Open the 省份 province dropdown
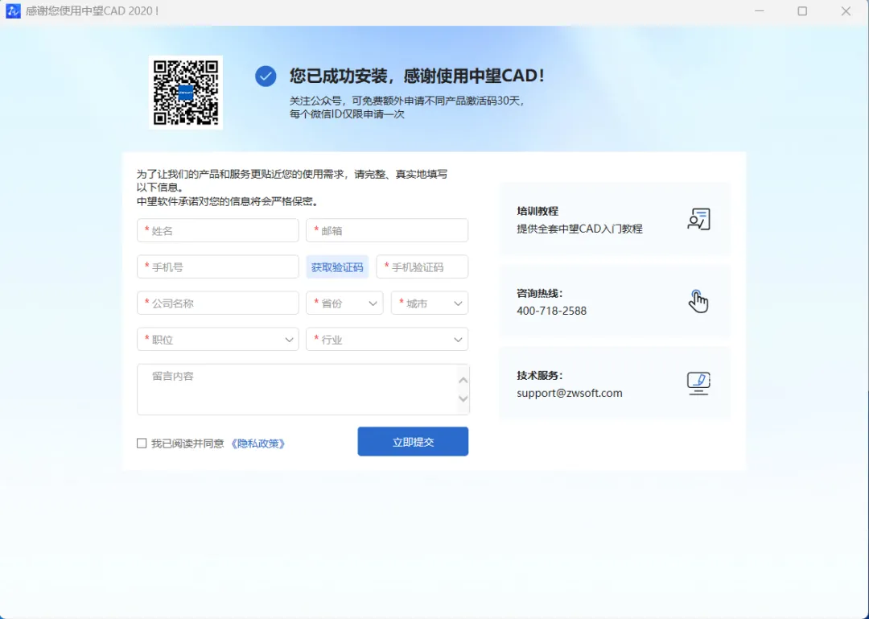Screen dimensions: 869x619 (344, 303)
